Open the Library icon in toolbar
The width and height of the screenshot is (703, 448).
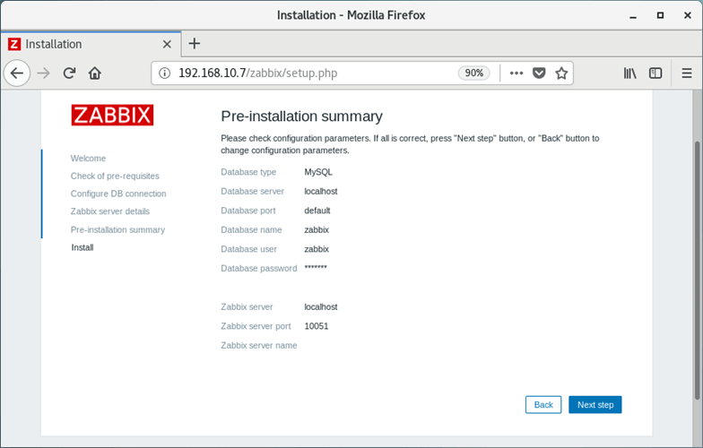click(629, 73)
